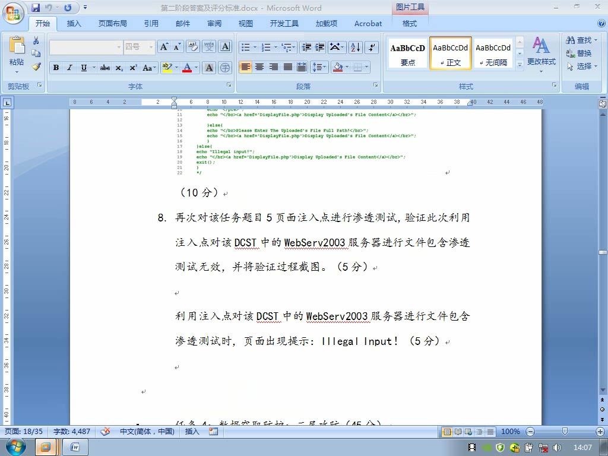Toggle subscript x₂ formatting
The height and width of the screenshot is (456, 608).
click(119, 68)
